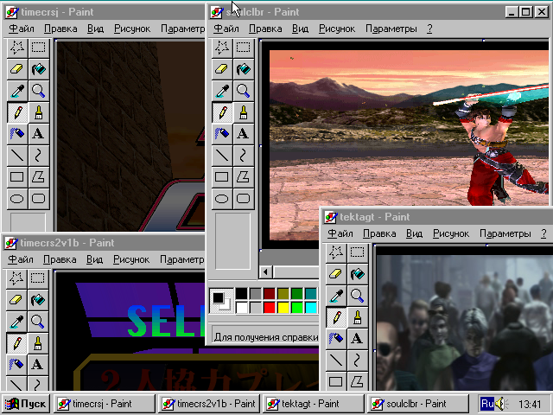Viewport: 553px width, 415px height.
Task: Click the left scroll arrow in soulclbr window
Action: coord(266,271)
